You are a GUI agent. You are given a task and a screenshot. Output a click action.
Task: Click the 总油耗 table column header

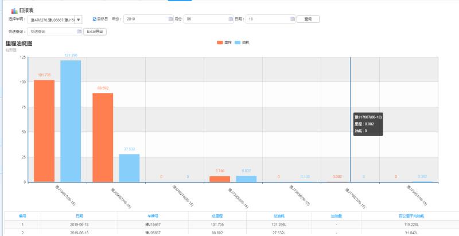pos(280,216)
